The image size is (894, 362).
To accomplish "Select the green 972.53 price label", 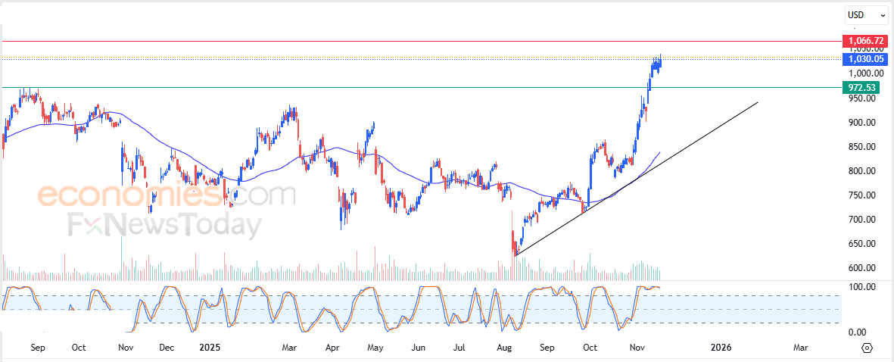I will point(861,87).
